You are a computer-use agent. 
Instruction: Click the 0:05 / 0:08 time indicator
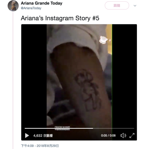point(108,135)
